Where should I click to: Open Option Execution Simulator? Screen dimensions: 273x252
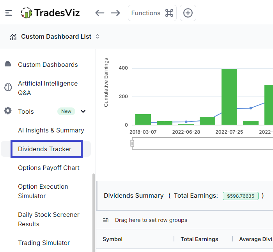point(43,191)
